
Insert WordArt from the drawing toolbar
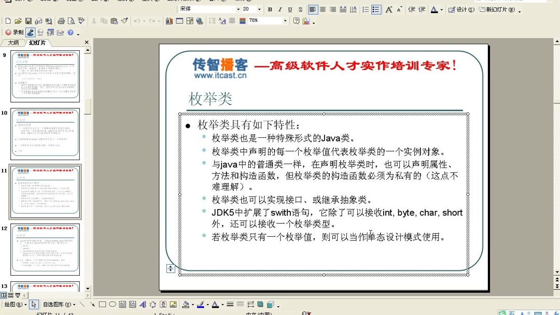[142, 304]
